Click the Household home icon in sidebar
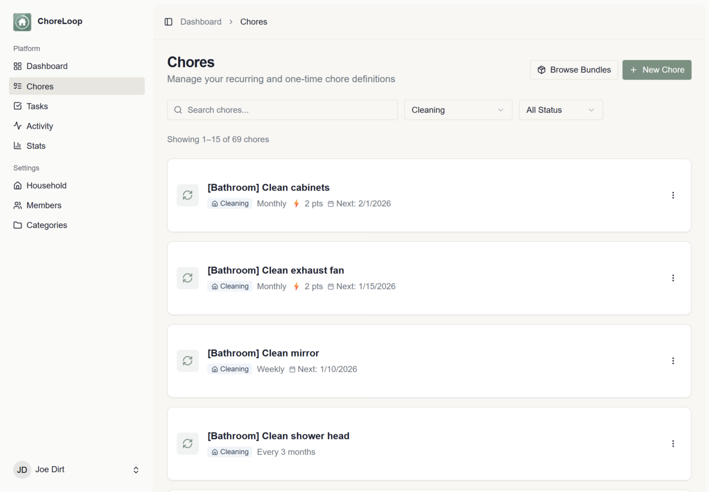The height and width of the screenshot is (492, 709). tap(17, 185)
